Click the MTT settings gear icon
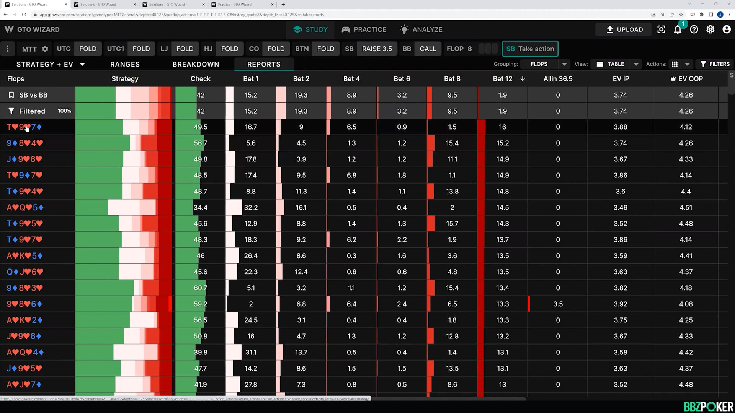The width and height of the screenshot is (735, 413). 45,49
